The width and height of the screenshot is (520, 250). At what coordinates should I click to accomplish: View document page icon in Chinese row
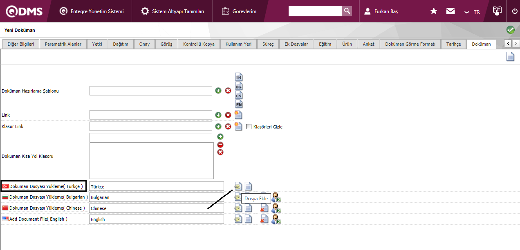[248, 208]
